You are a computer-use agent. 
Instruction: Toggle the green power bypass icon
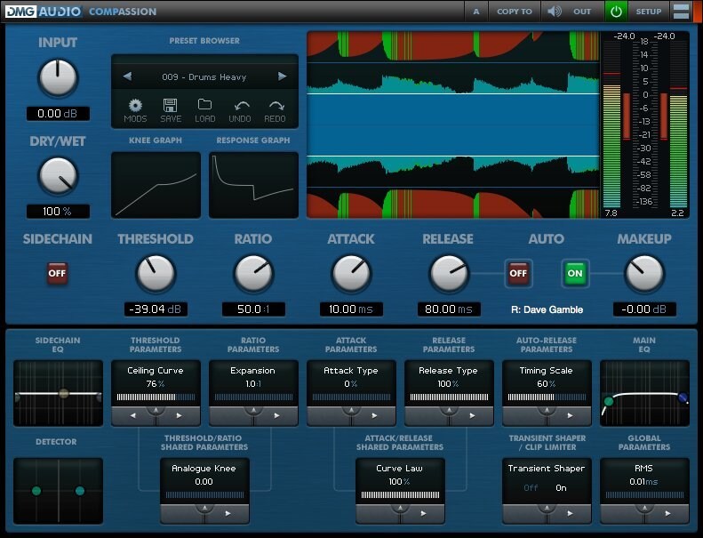tap(616, 12)
